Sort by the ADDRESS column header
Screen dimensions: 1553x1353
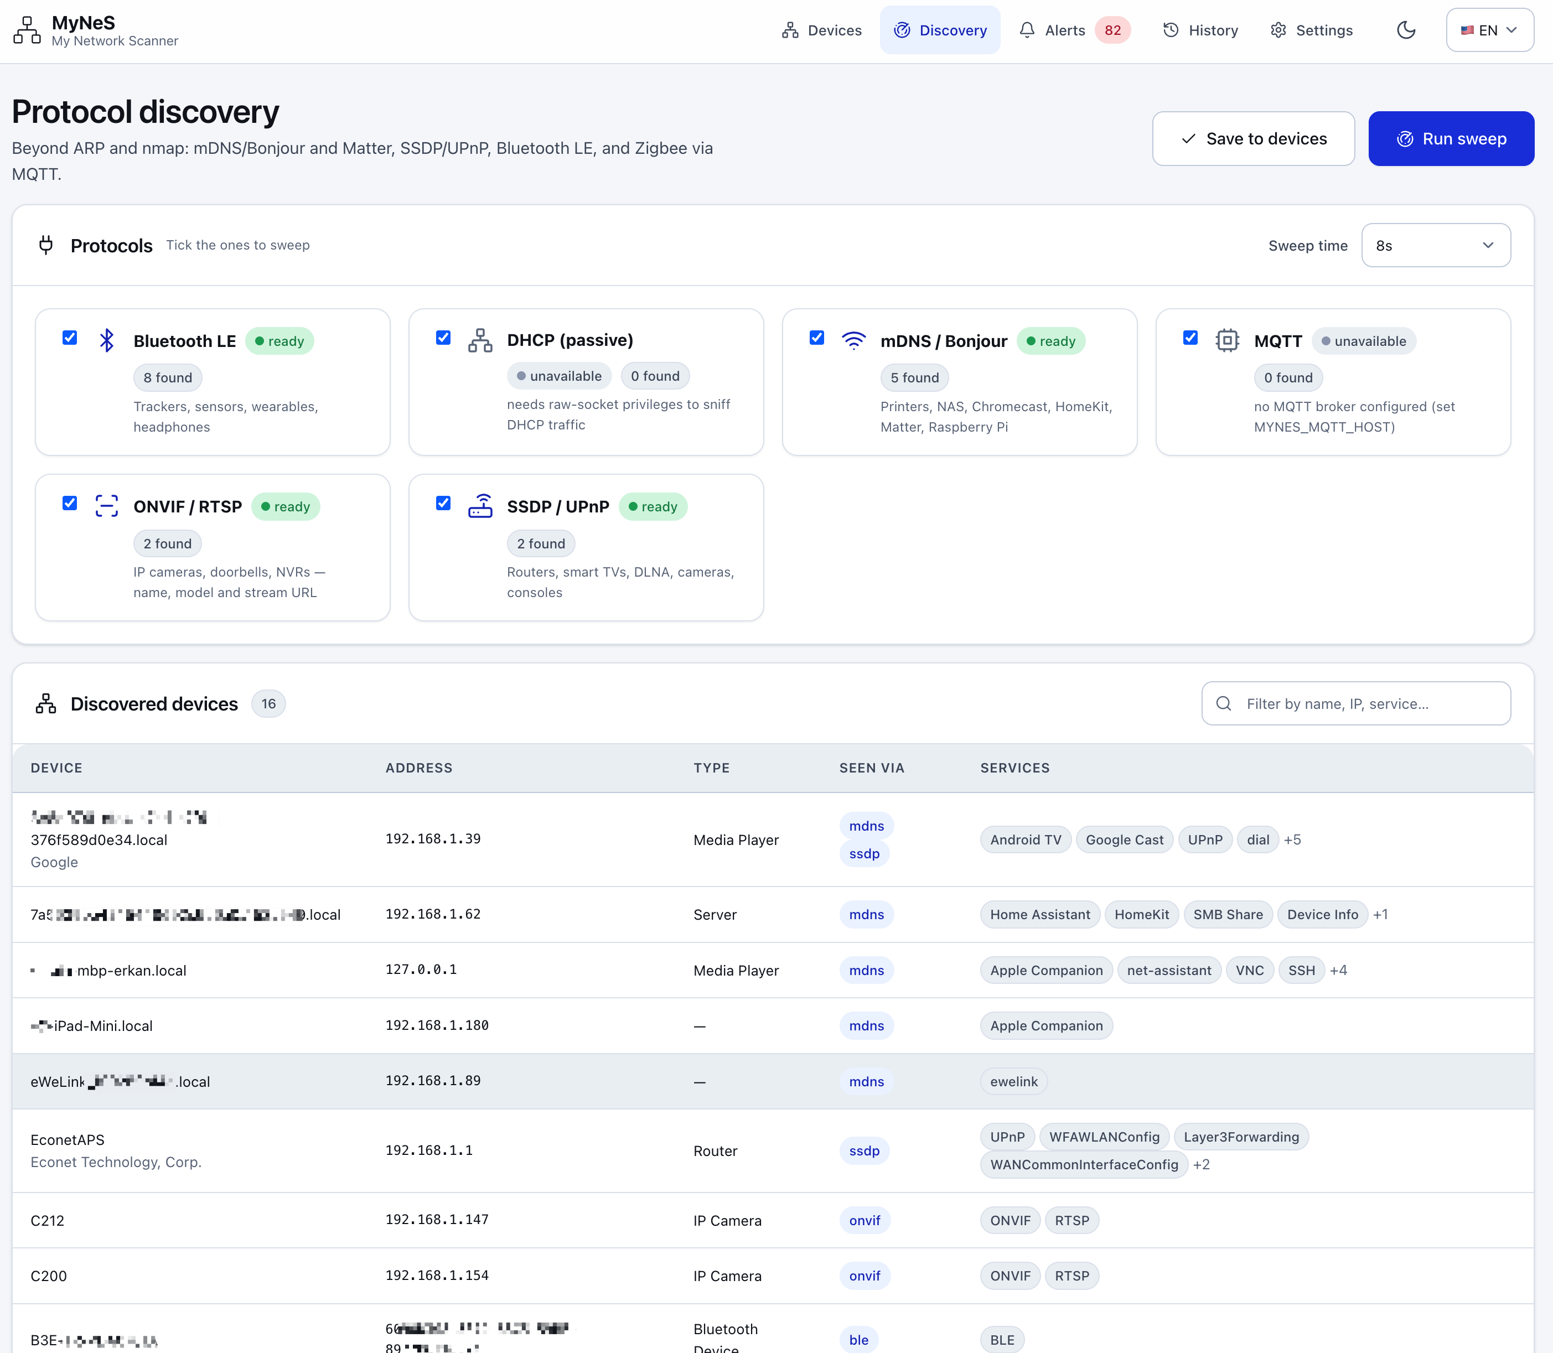coord(419,768)
